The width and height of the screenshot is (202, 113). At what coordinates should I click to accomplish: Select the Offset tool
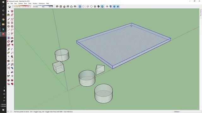(12, 45)
